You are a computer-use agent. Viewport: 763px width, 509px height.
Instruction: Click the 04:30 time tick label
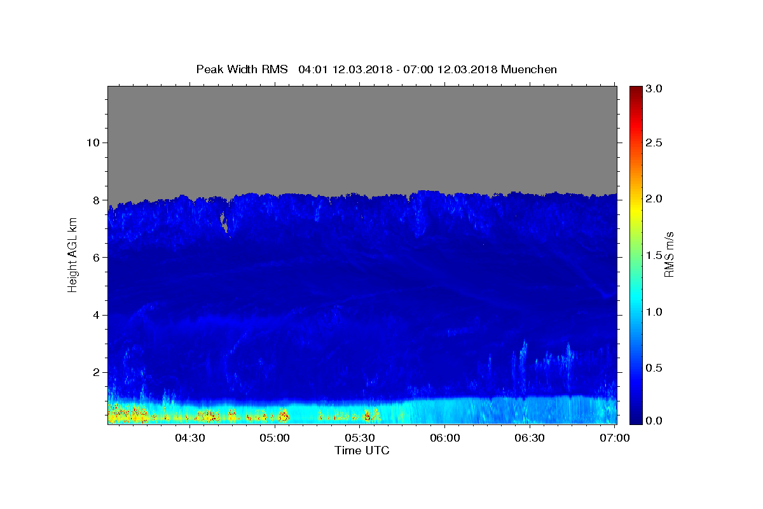click(x=190, y=438)
